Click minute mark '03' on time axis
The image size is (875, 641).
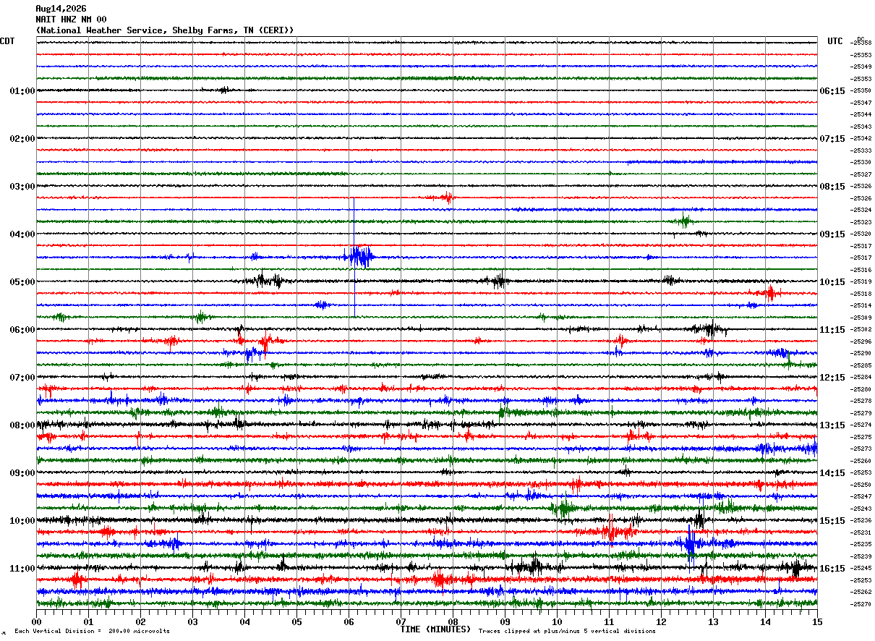click(x=193, y=621)
